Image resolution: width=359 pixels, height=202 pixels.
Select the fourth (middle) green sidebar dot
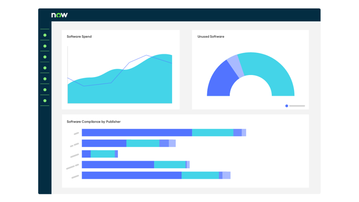coord(45,68)
